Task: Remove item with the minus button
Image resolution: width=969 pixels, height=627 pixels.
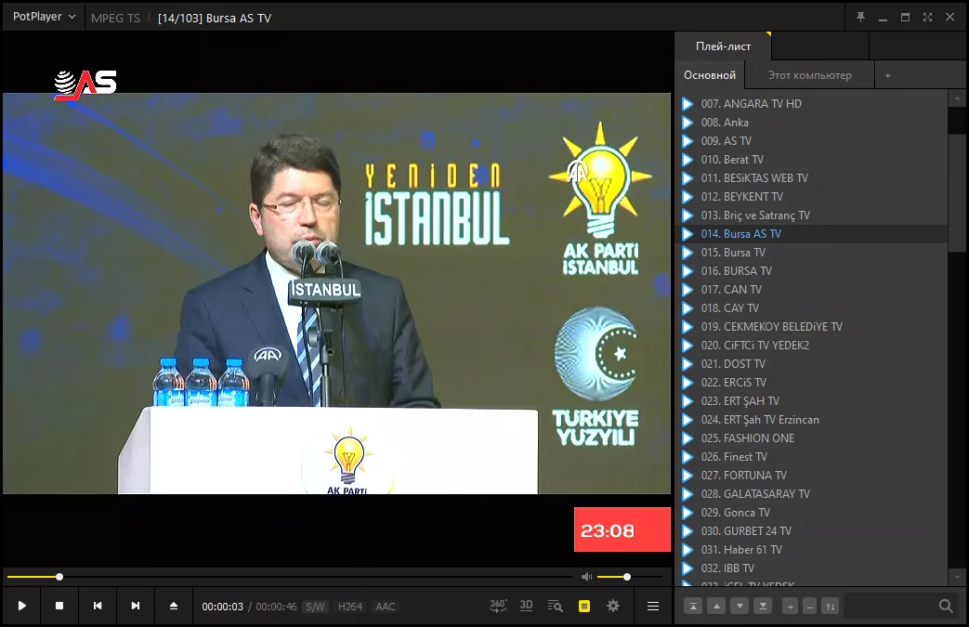Action: [809, 607]
